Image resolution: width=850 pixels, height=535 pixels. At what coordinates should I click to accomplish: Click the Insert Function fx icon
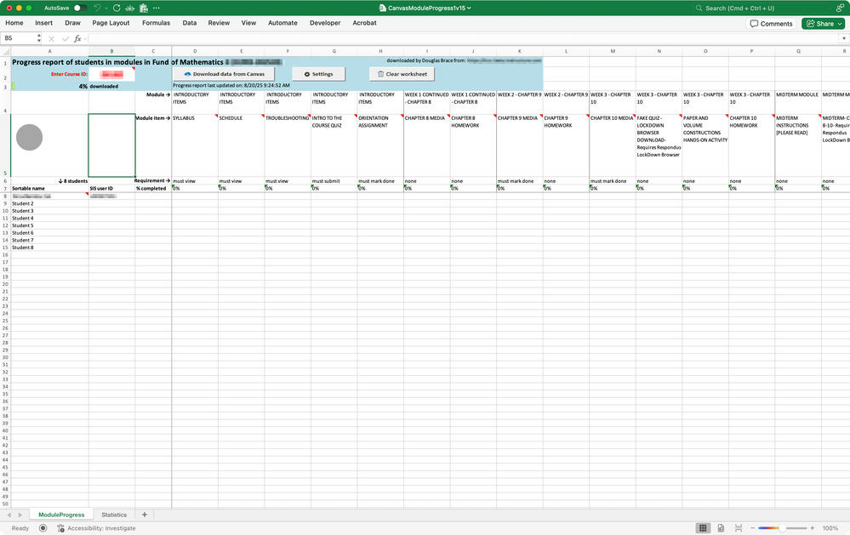pyautogui.click(x=77, y=38)
